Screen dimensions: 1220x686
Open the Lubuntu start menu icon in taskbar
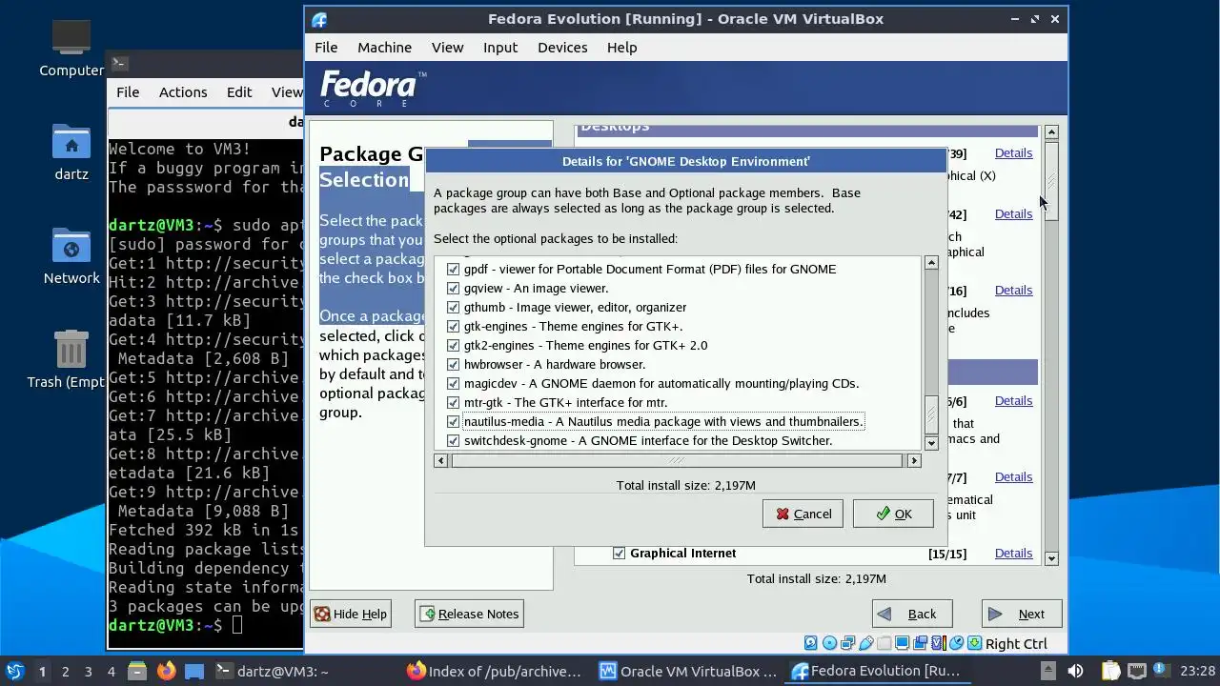15,671
